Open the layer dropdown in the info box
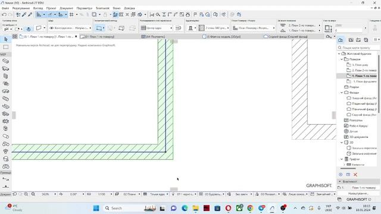 point(70,28)
